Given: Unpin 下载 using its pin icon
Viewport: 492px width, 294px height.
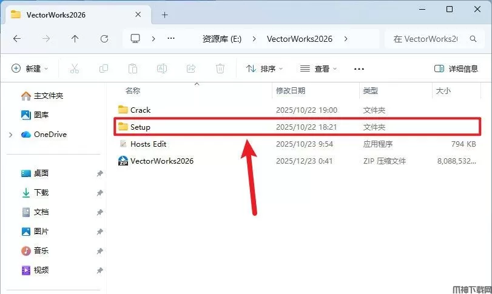Looking at the screenshot, I should (x=99, y=193).
